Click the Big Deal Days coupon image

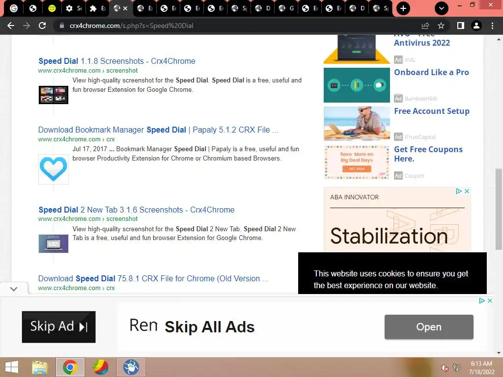(357, 162)
